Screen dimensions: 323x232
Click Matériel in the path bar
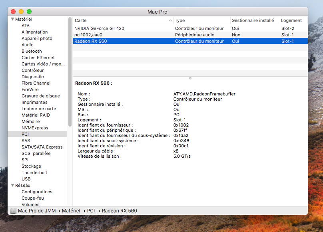coord(71,211)
